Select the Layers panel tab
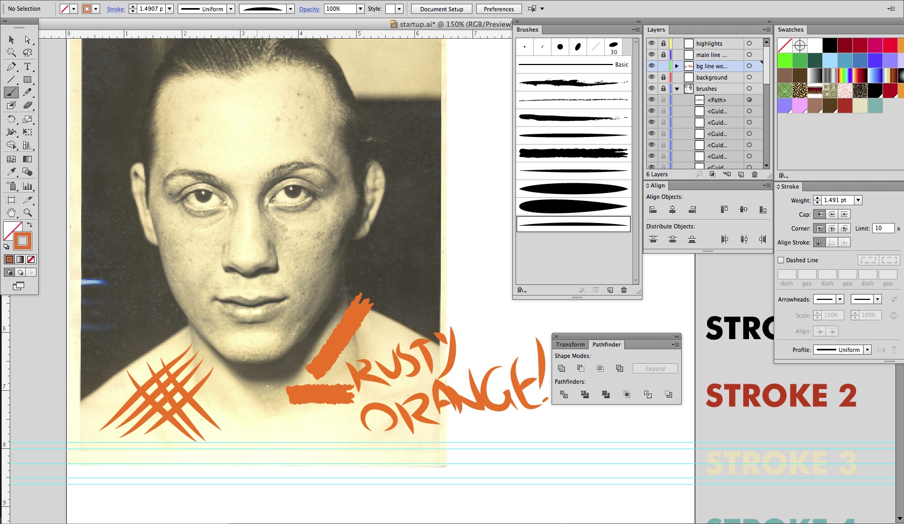904x524 pixels. 656,30
